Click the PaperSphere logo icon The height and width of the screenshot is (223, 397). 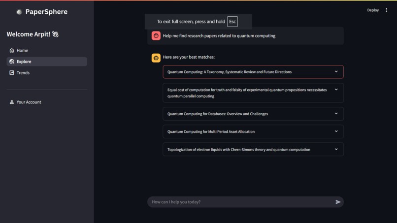tap(19, 12)
